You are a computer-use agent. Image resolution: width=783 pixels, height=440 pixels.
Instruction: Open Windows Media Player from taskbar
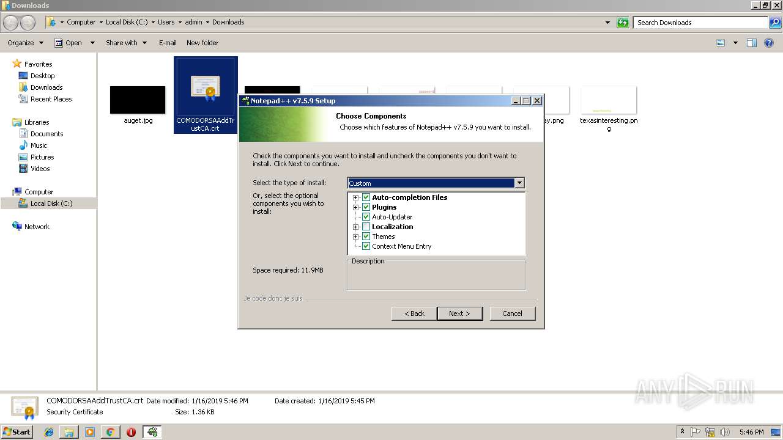click(x=90, y=432)
